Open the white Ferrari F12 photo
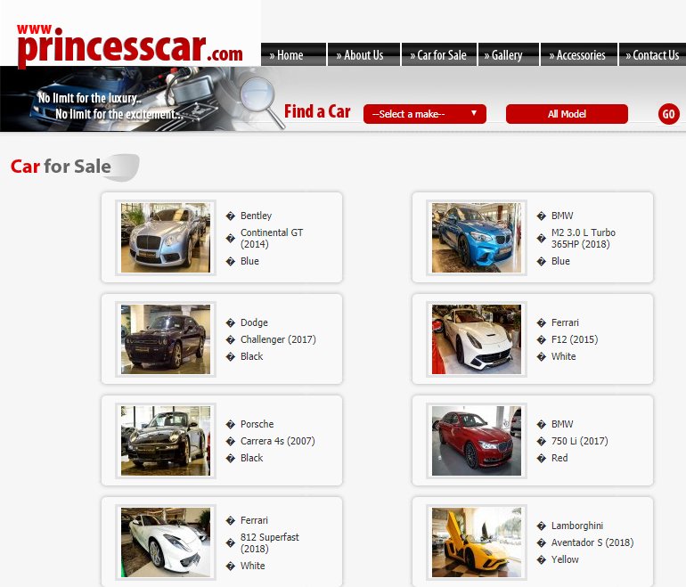The width and height of the screenshot is (686, 587). tap(477, 339)
